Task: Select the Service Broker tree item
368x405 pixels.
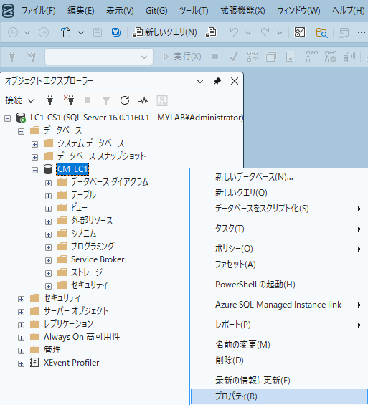Action: (98, 259)
